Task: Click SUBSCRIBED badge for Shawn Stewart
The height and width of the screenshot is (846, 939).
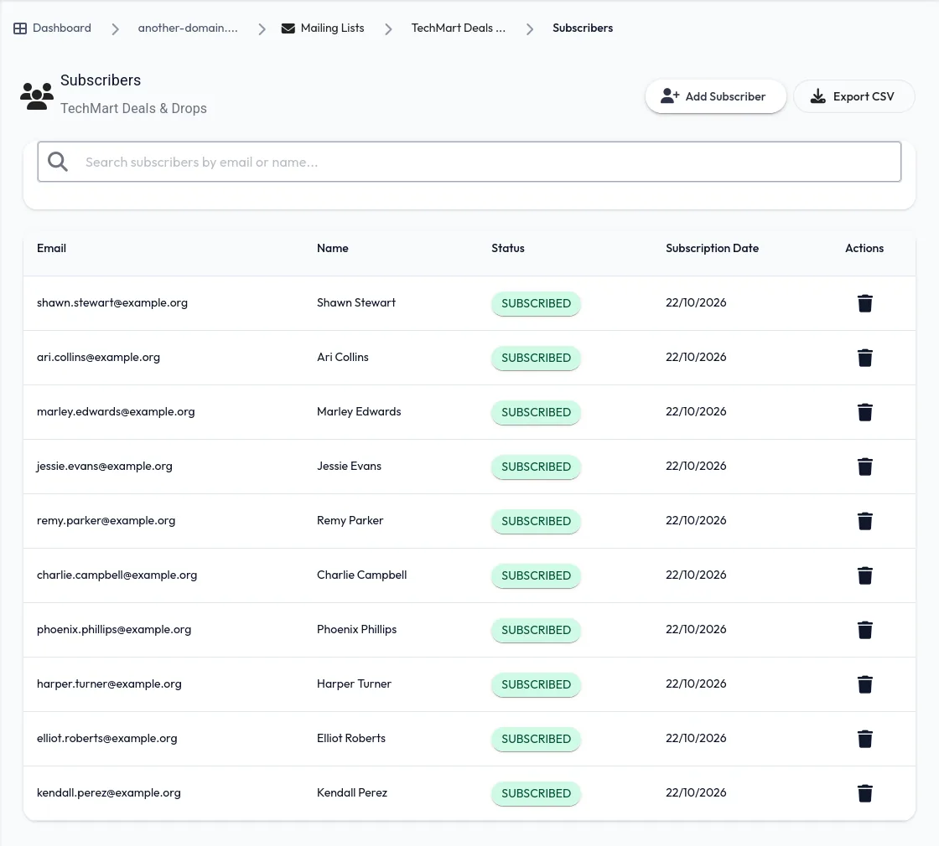Action: pyautogui.click(x=536, y=303)
